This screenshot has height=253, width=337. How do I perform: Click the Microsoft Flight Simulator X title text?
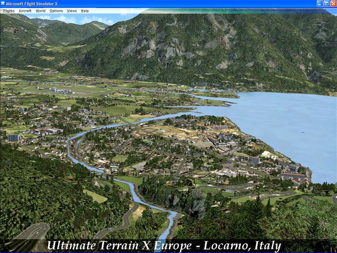pos(32,4)
